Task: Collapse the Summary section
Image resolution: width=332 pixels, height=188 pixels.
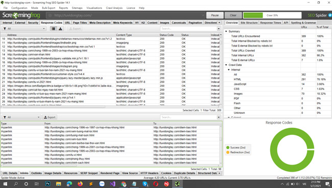Action: click(x=226, y=31)
